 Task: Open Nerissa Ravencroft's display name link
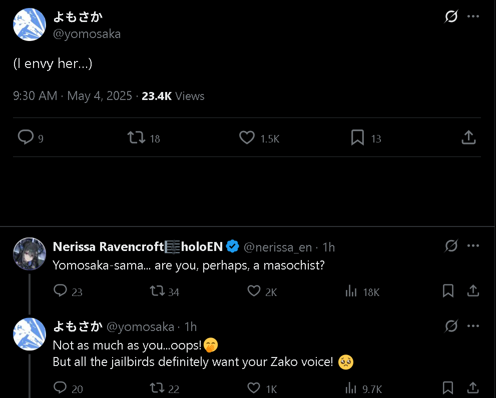[x=109, y=247]
